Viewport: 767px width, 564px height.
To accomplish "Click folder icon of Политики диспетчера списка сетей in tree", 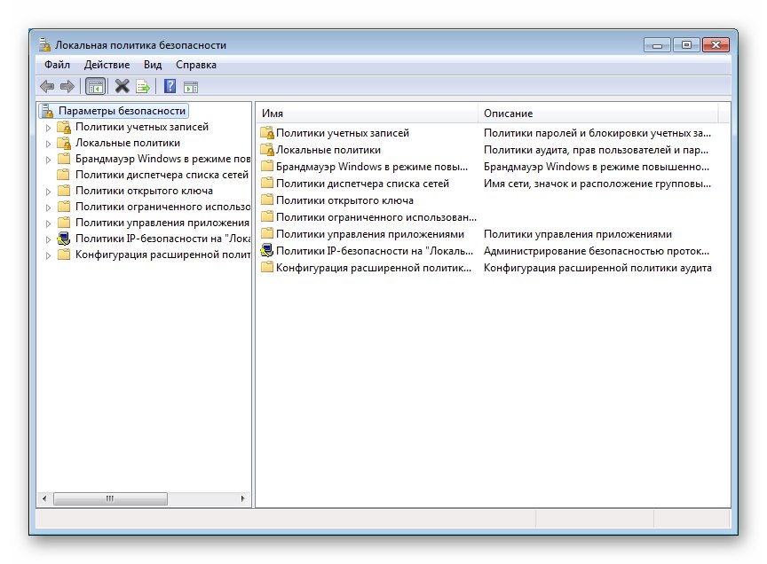I will 63,175.
